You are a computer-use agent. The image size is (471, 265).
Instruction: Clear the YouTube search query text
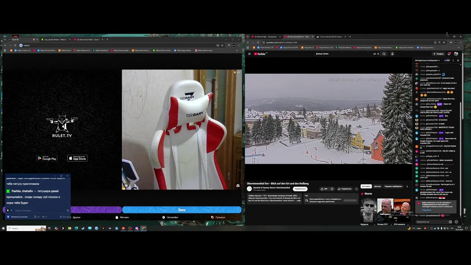click(x=378, y=54)
